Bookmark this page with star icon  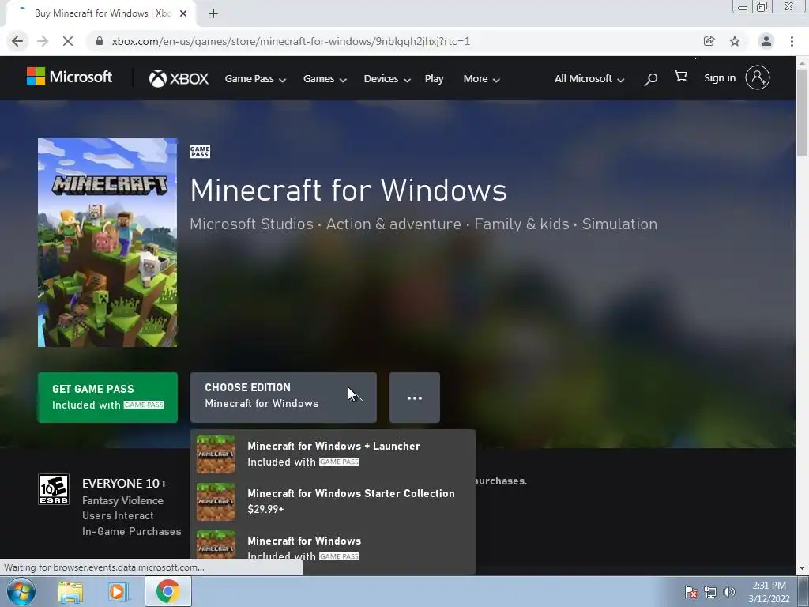click(x=735, y=41)
